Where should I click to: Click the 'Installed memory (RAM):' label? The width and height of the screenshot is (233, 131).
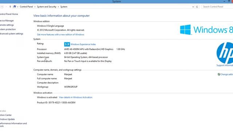point(49,53)
